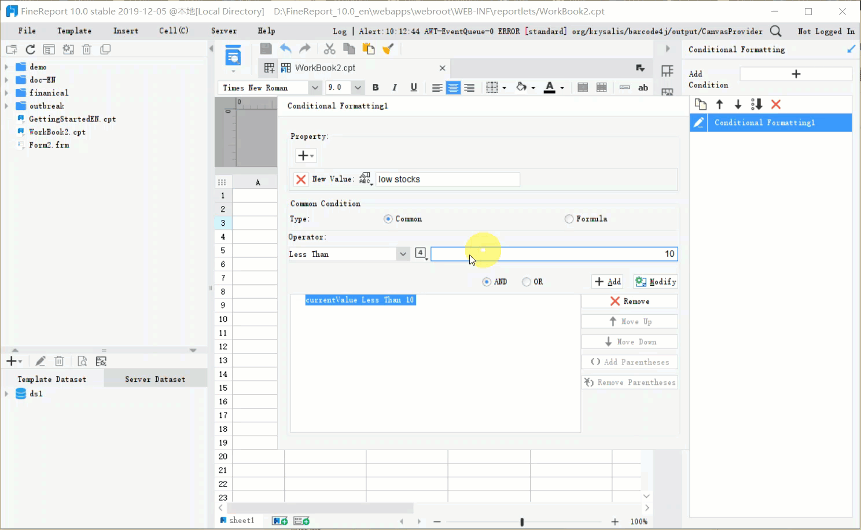This screenshot has height=530, width=861.
Task: Click the New Value text field
Action: click(x=448, y=179)
